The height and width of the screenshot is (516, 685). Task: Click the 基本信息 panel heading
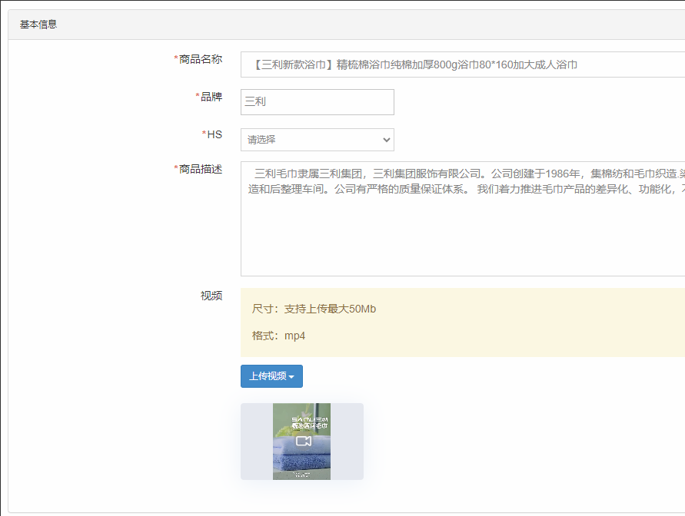tap(38, 25)
